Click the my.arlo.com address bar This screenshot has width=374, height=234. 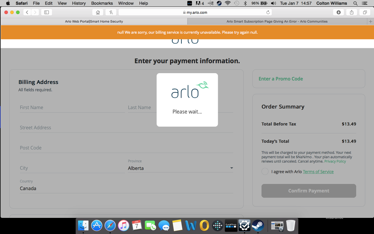tap(195, 12)
